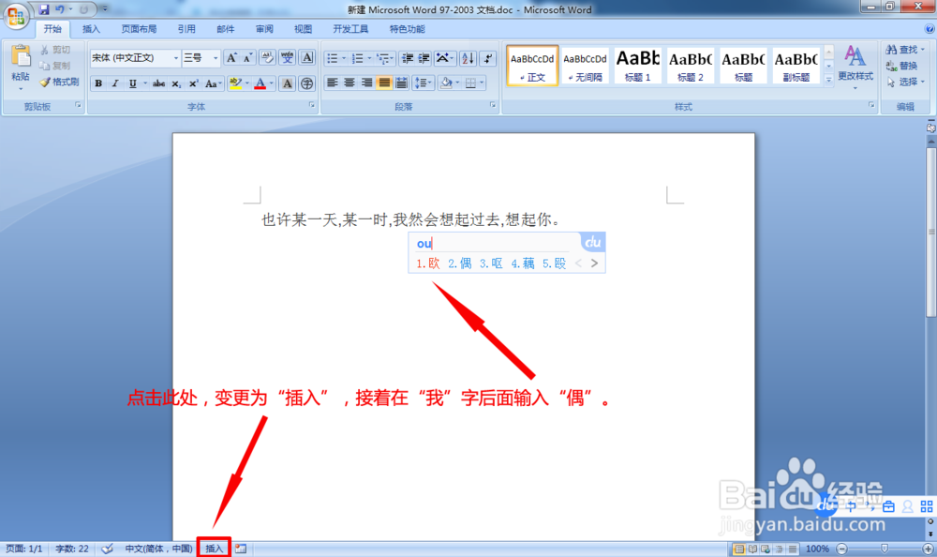Apply subscript formatting
This screenshot has width=937, height=557.
pyautogui.click(x=176, y=83)
